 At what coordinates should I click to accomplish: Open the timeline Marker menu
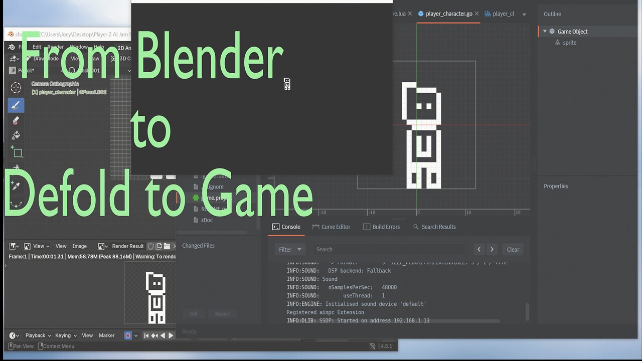[106, 335]
